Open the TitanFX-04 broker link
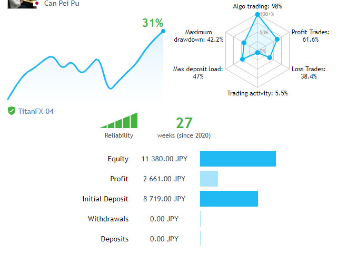This screenshot has width=337, height=253. pos(36,111)
